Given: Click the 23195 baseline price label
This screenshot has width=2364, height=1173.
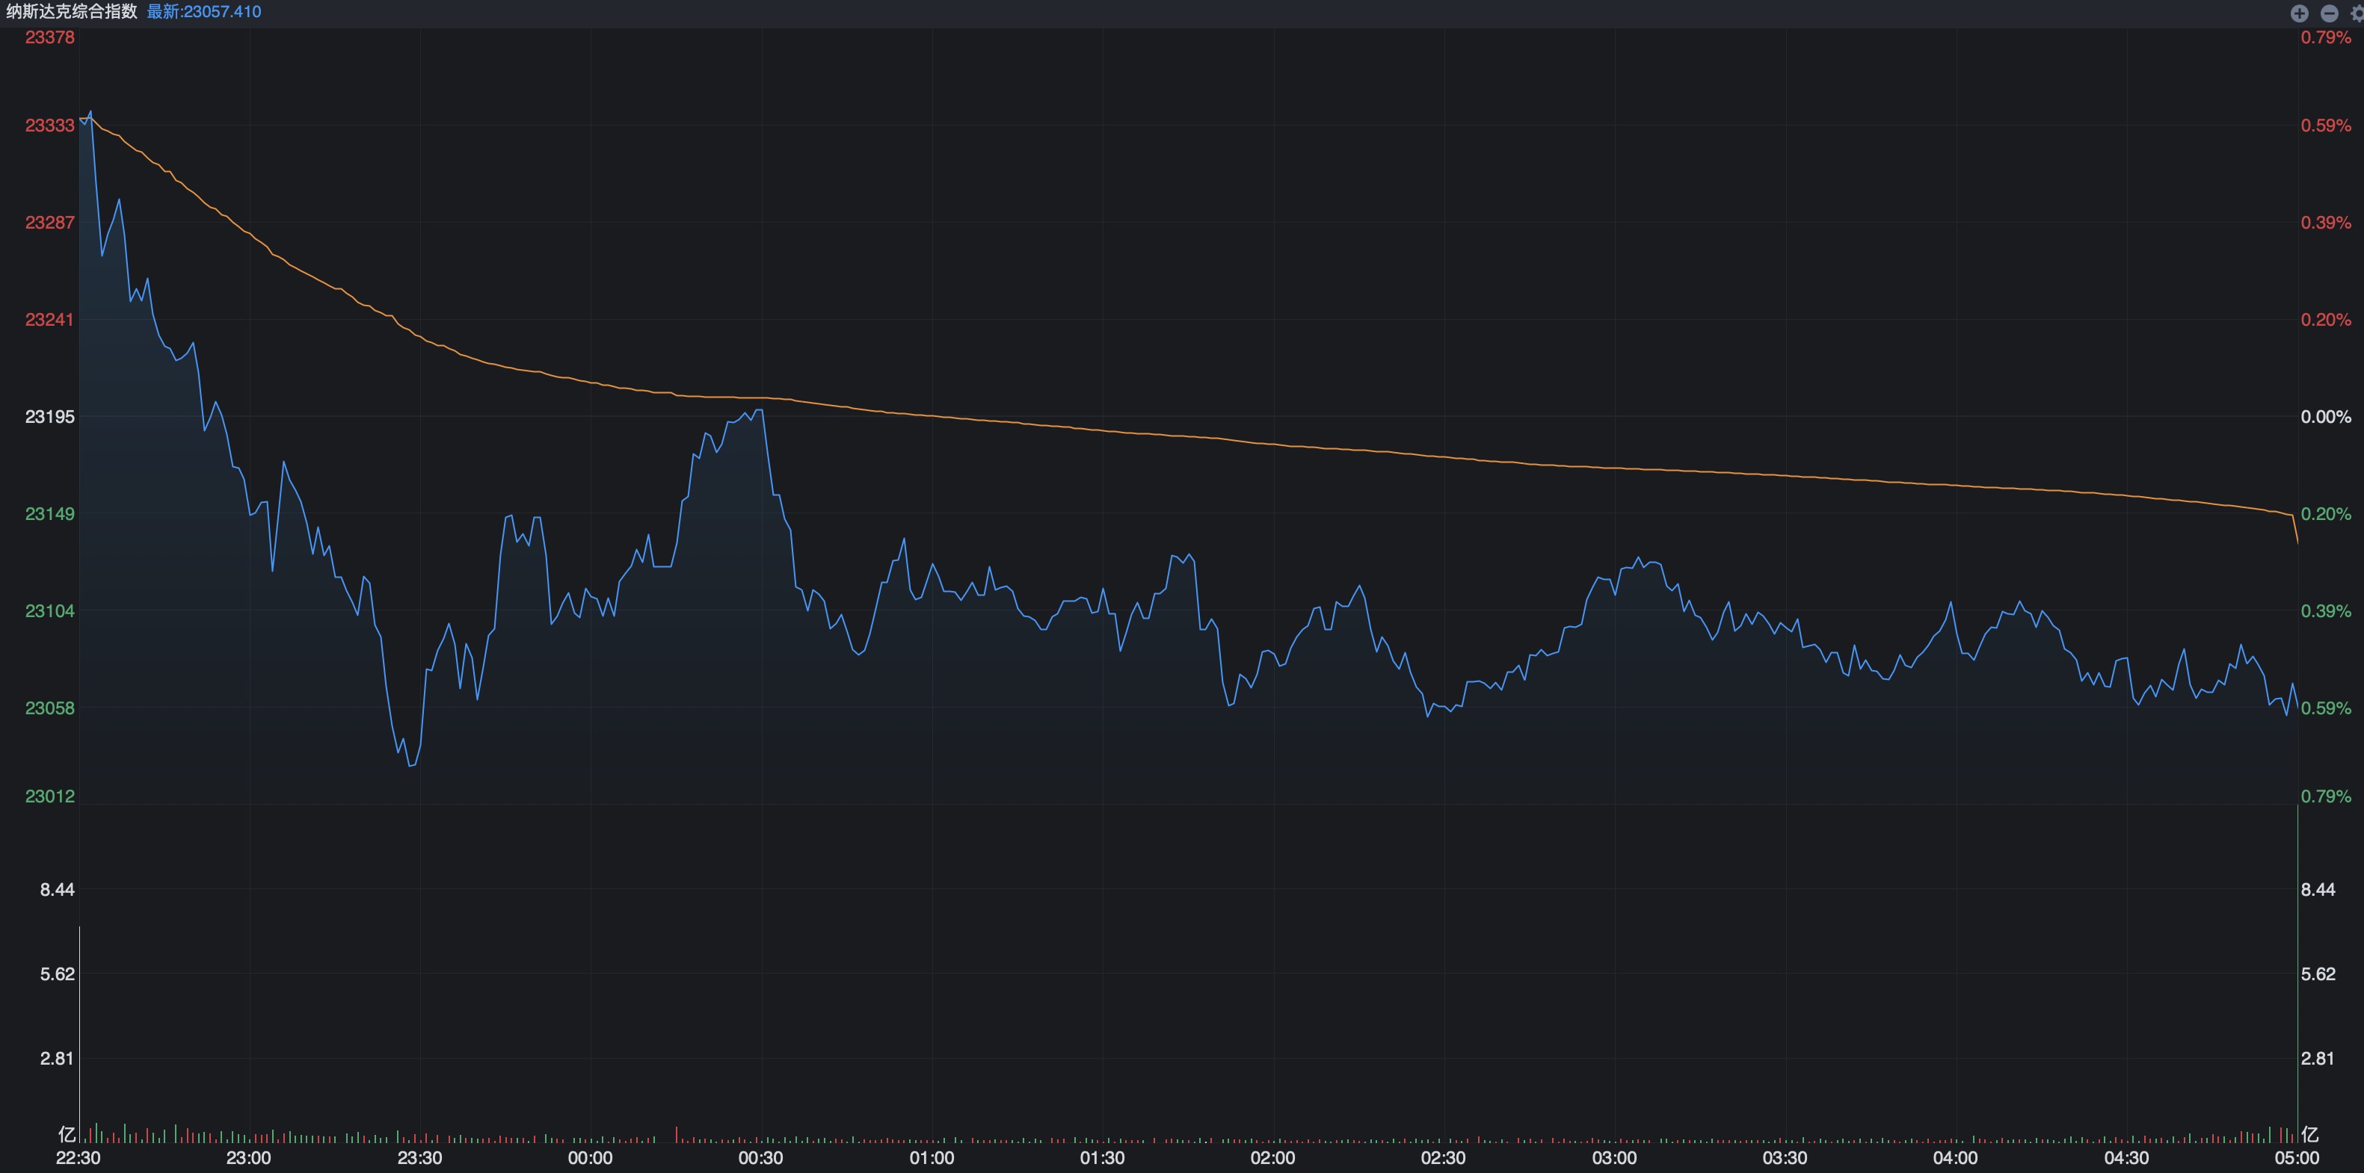Looking at the screenshot, I should click(49, 416).
